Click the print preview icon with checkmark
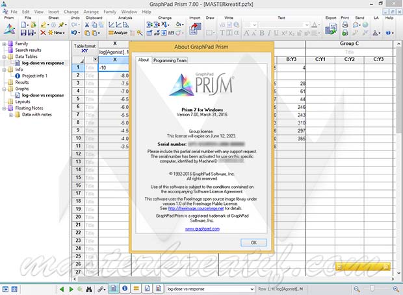 [345, 32]
